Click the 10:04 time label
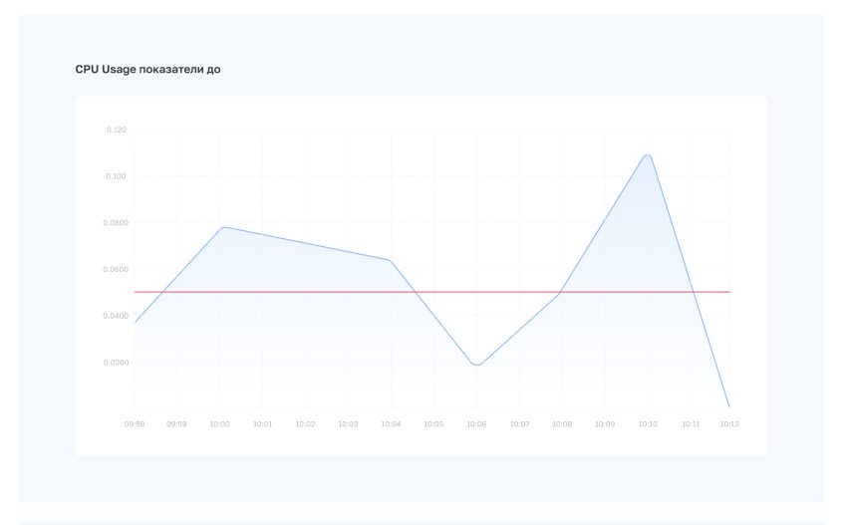This screenshot has width=846, height=525. tap(391, 424)
